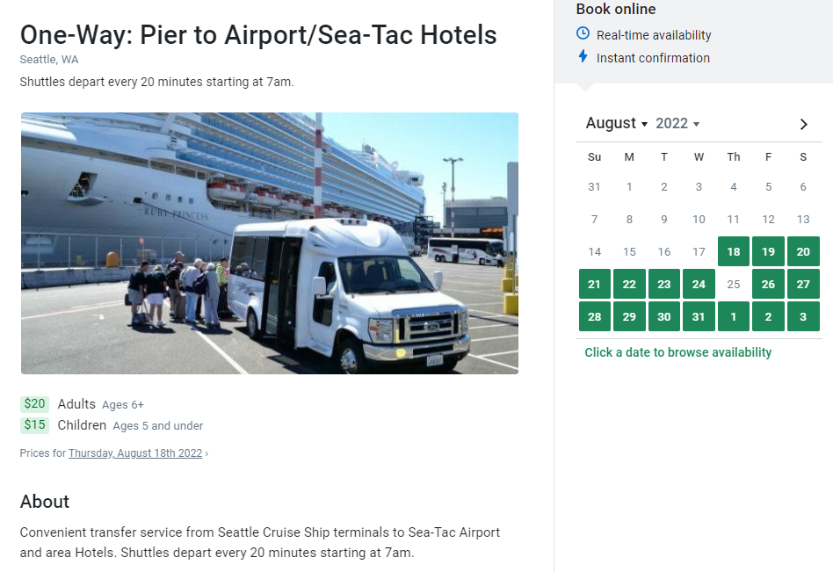The width and height of the screenshot is (833, 572).
Task: Click the shuttle bus photo
Action: coord(270,243)
